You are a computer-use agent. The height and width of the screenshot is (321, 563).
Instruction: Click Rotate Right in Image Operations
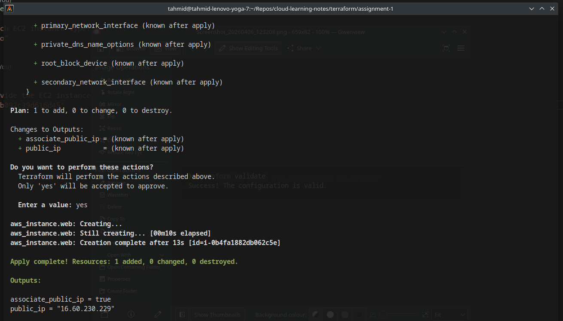point(118,92)
